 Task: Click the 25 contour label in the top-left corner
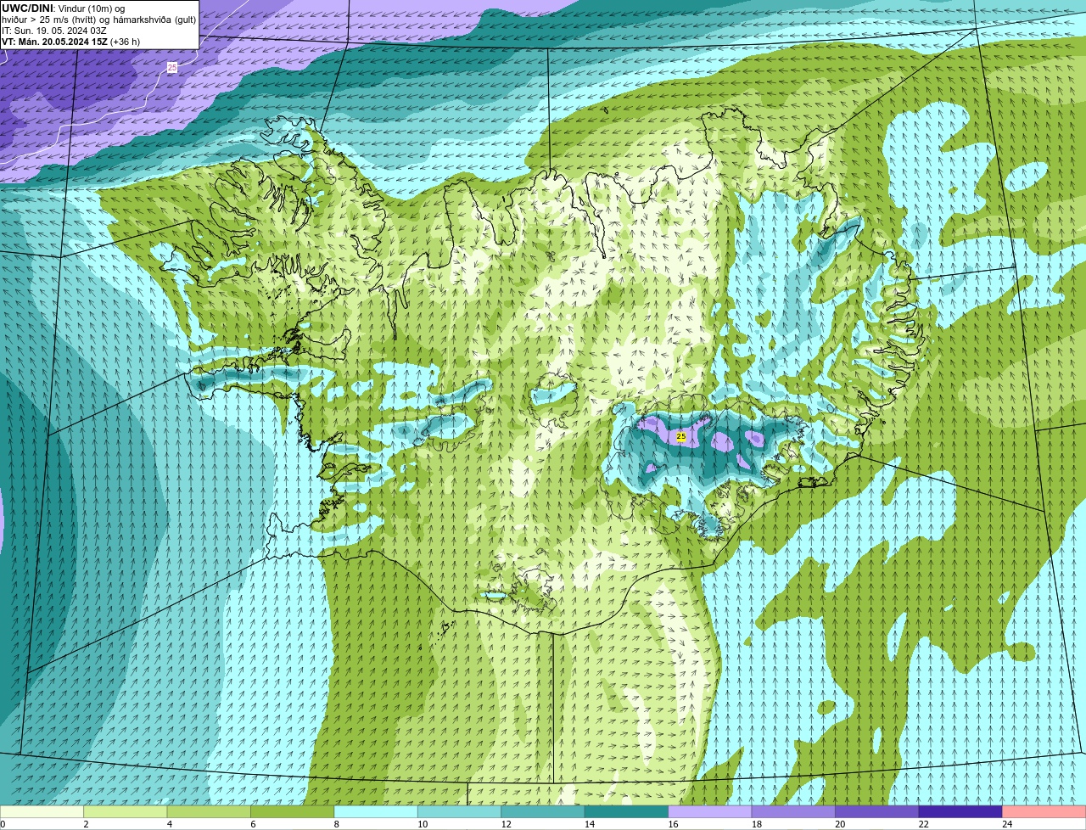tap(172, 67)
